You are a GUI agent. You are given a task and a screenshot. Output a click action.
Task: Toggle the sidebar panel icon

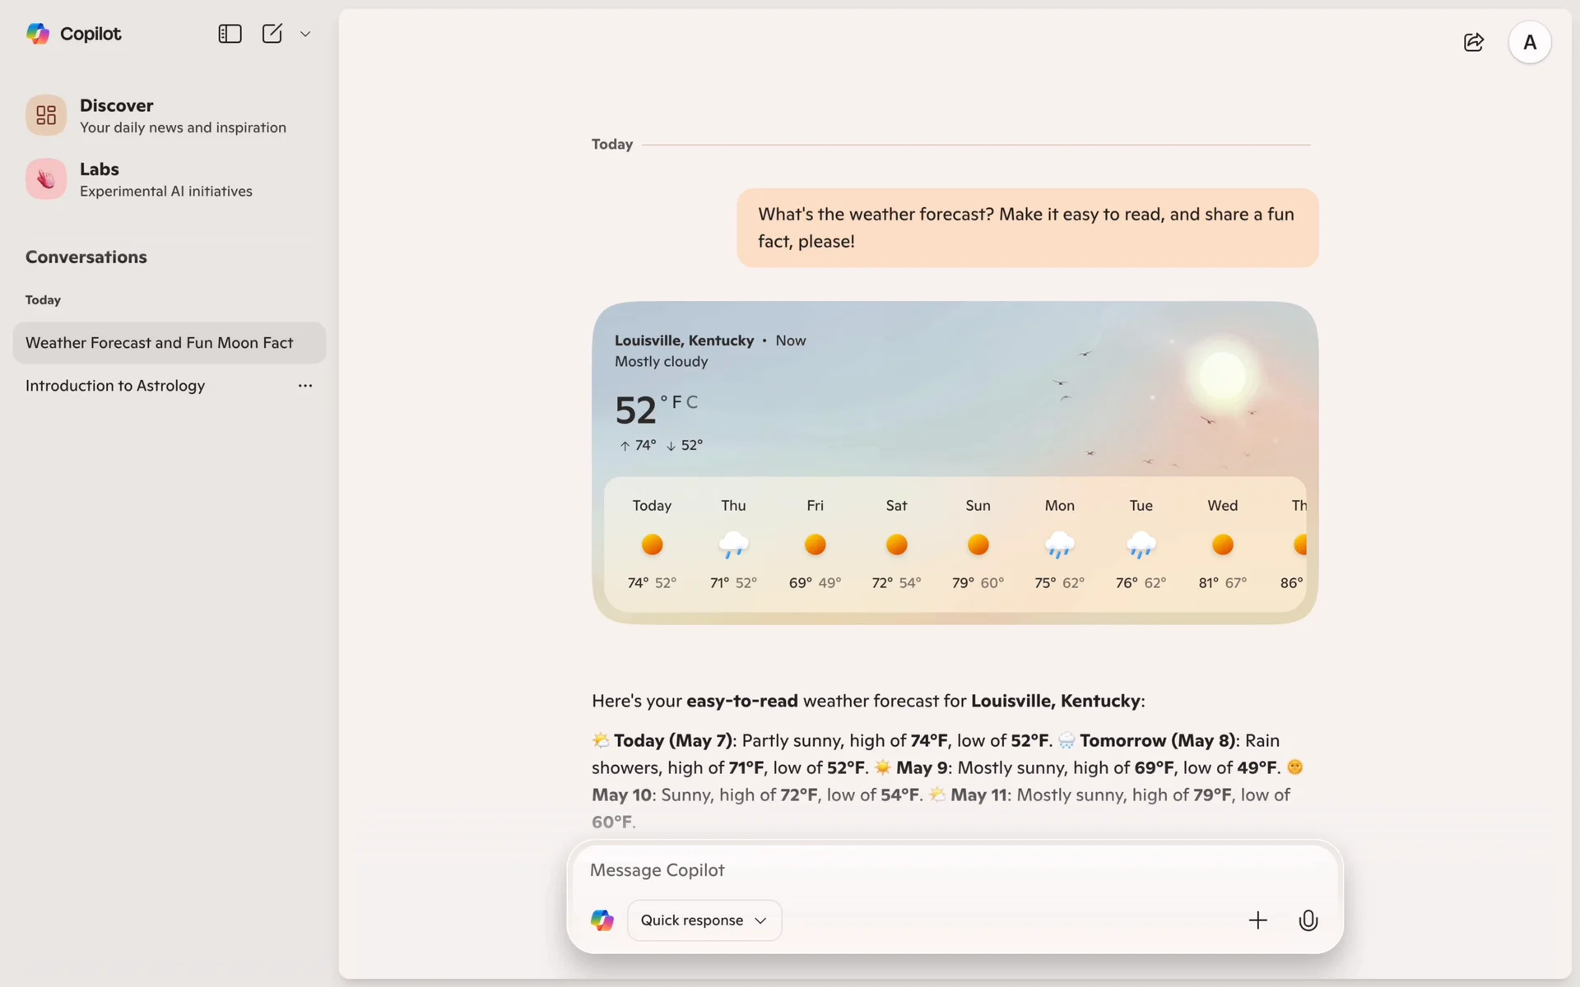coord(230,34)
